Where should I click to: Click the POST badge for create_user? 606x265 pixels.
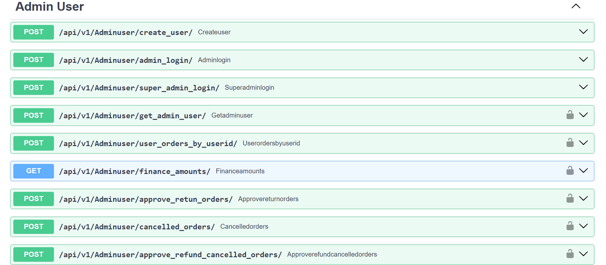(x=33, y=32)
